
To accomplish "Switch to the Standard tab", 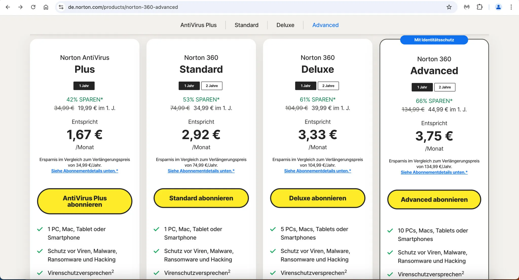I will pos(246,25).
